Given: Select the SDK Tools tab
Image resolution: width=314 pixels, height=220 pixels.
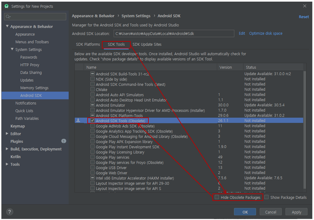Looking at the screenshot, I should click(x=116, y=44).
